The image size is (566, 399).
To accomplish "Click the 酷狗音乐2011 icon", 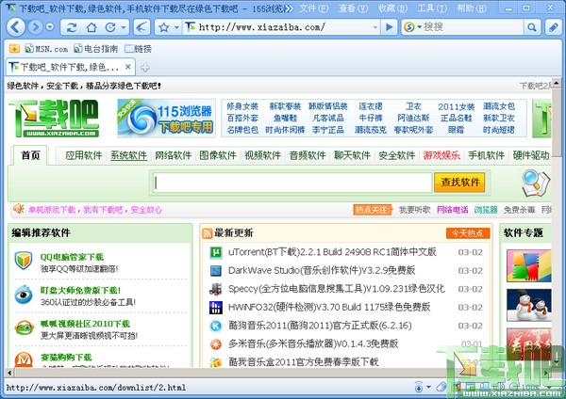I will (x=216, y=326).
